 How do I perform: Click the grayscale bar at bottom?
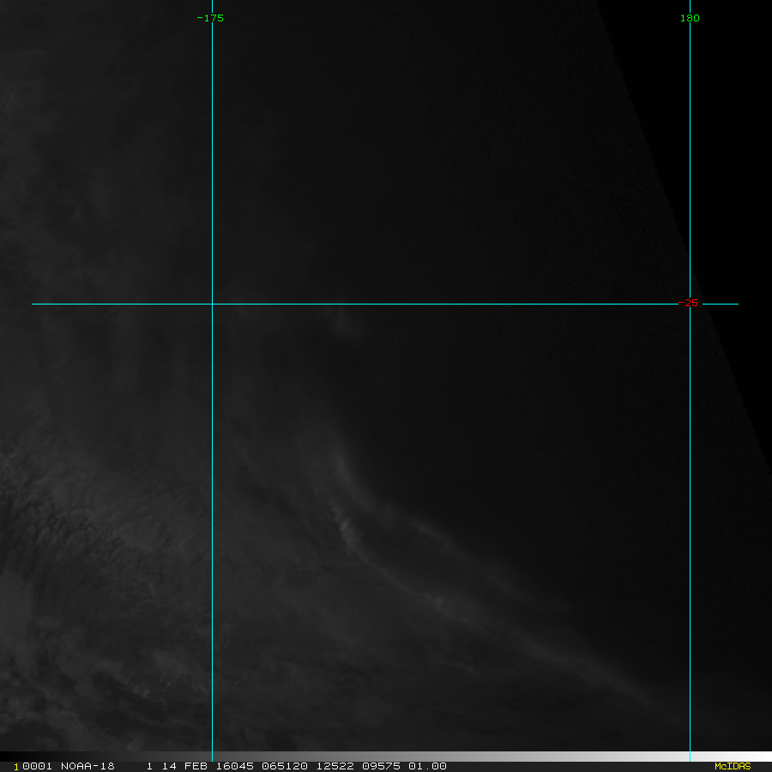tap(386, 757)
